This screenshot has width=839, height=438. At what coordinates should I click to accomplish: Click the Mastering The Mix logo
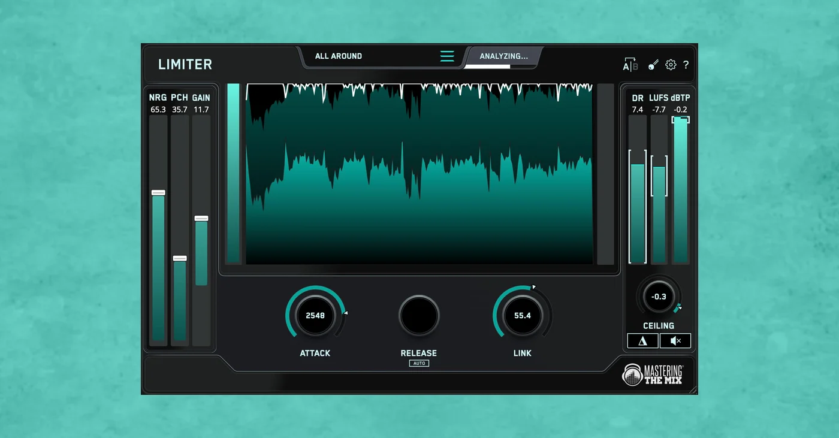(653, 374)
